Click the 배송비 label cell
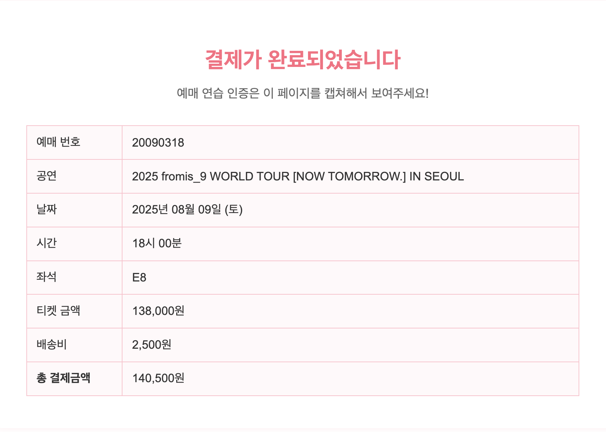The height and width of the screenshot is (432, 606). coord(74,345)
